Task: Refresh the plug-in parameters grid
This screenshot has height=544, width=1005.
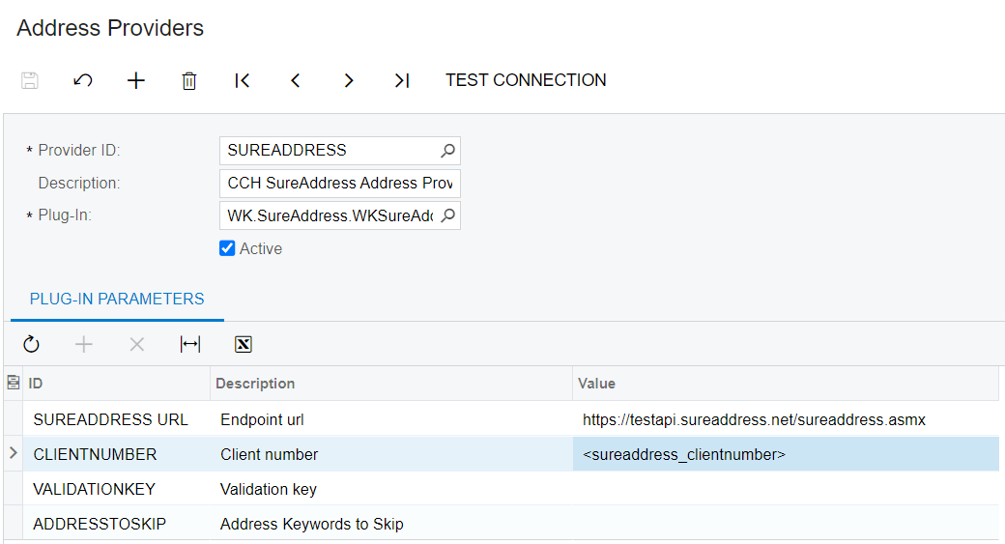Action: pyautogui.click(x=31, y=344)
